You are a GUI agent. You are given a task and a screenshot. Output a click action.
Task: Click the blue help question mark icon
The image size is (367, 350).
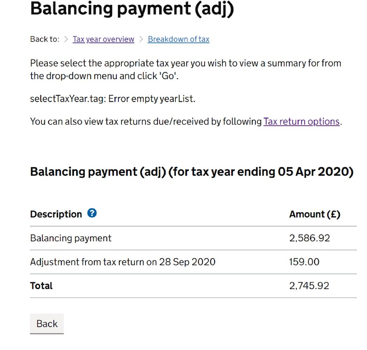(92, 213)
